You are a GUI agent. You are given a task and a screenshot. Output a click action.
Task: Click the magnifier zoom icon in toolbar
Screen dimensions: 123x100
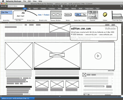click(x=76, y=6)
